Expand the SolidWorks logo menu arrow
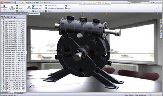 point(15,2)
